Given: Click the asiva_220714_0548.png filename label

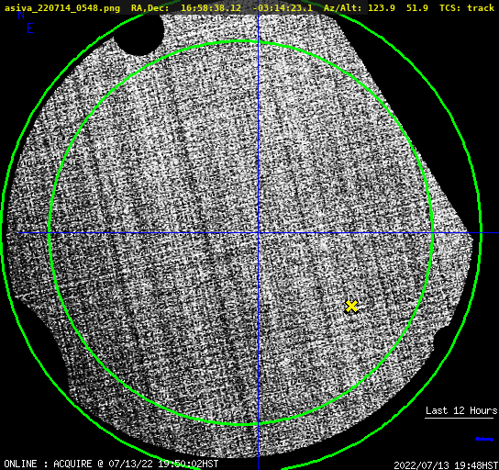Looking at the screenshot, I should click(x=62, y=8).
